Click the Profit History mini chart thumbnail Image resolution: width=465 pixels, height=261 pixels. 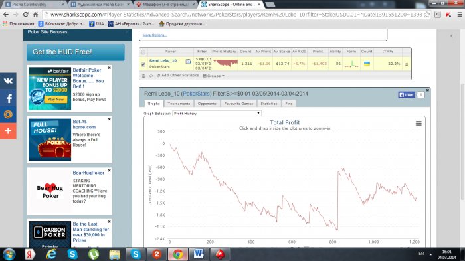coord(225,63)
